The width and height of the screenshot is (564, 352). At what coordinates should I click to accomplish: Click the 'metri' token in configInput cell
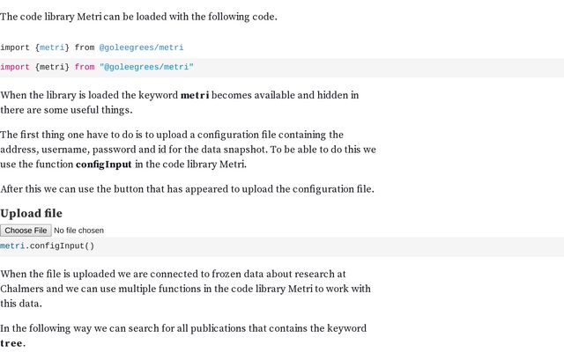pos(12,246)
